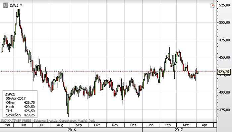This screenshot has height=132, width=232.
Task: Select the 429,25 current price tag
Action: 224,72
